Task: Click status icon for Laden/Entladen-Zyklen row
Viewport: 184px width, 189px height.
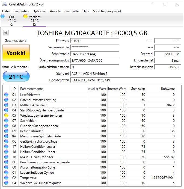Action: pyautogui.click(x=6, y=172)
